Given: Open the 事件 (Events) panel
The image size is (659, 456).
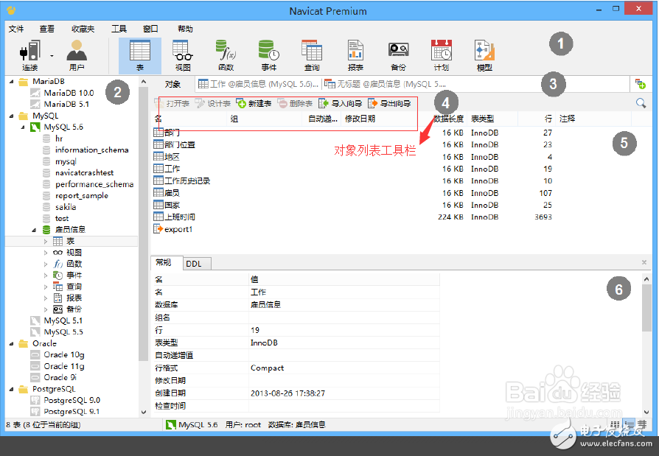Looking at the screenshot, I should point(268,52).
